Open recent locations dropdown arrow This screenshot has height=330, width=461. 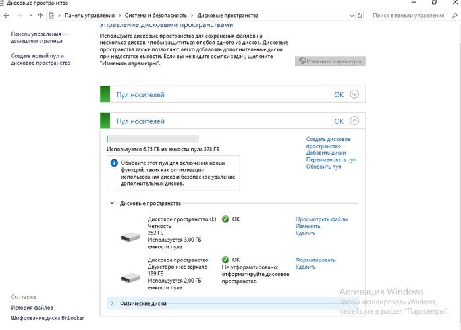pos(30,16)
